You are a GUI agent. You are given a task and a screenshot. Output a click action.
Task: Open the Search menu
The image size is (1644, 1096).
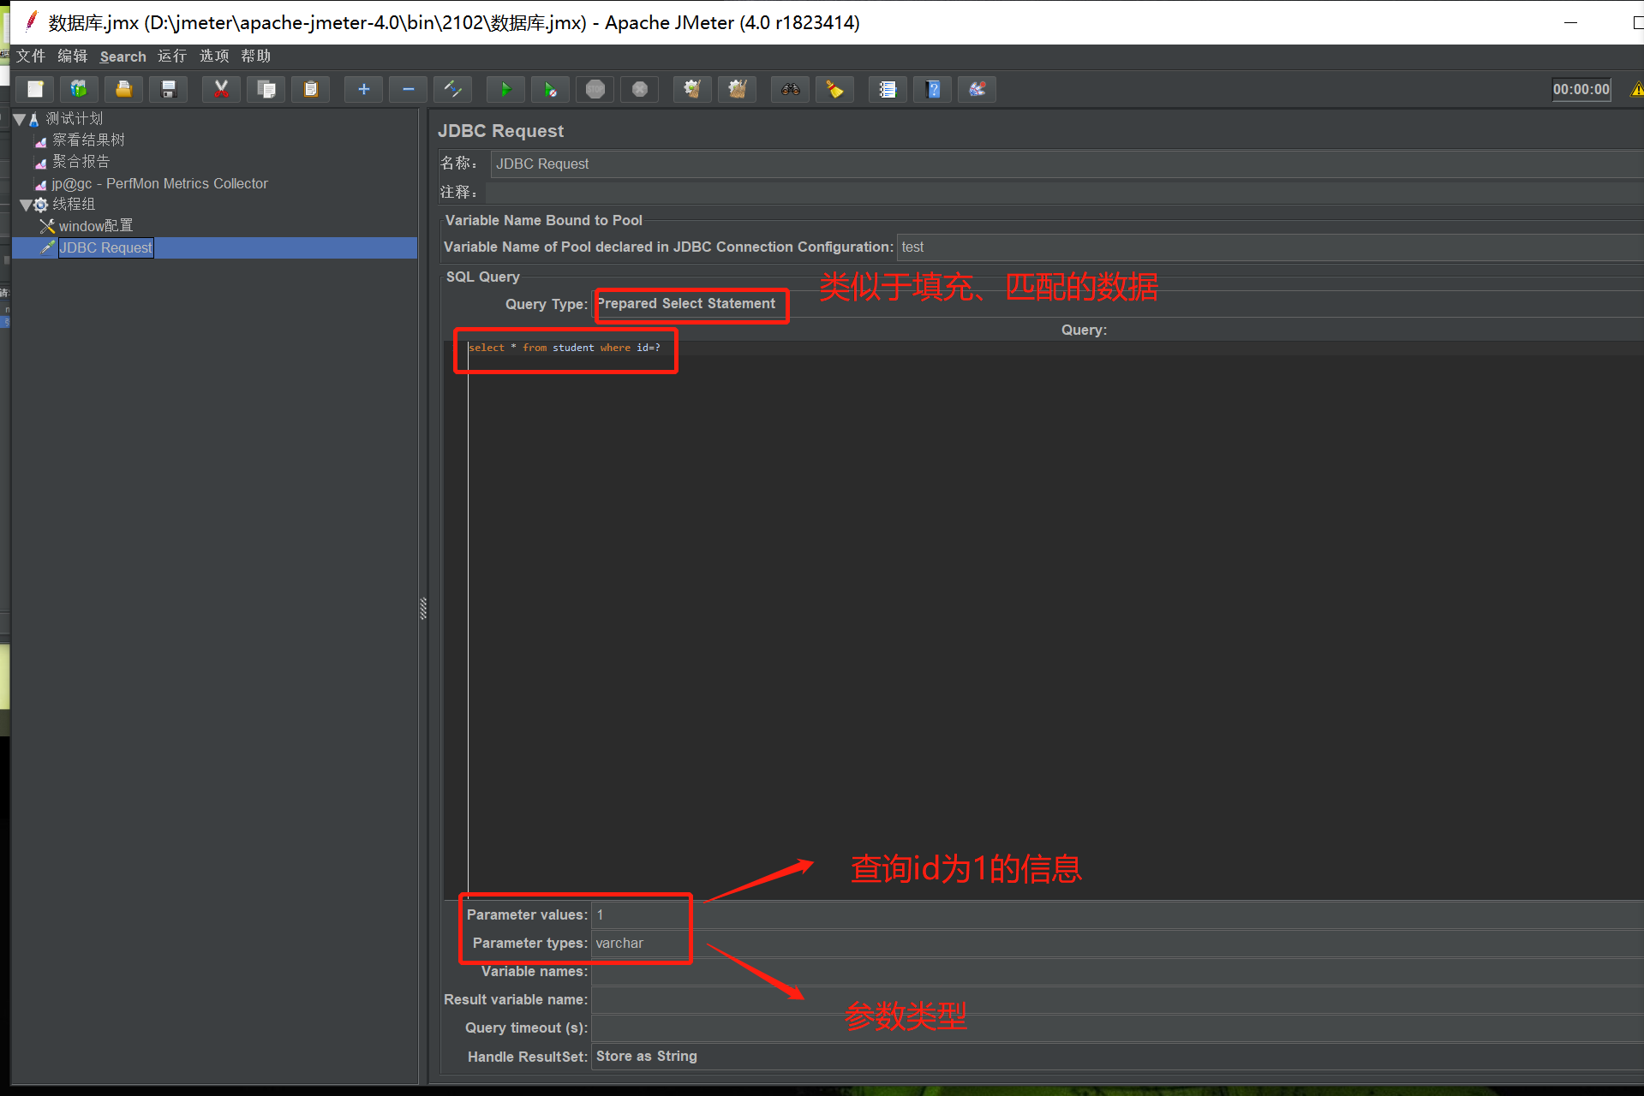pos(123,57)
